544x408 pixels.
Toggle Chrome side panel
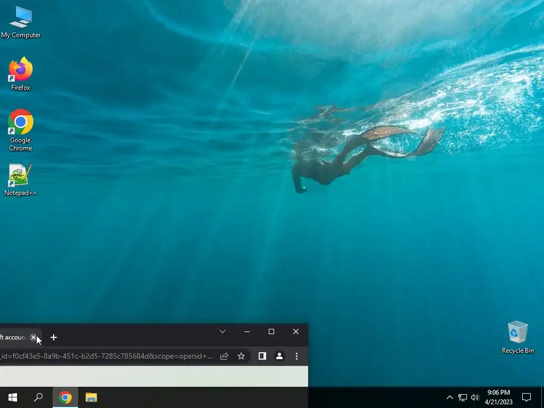[262, 356]
